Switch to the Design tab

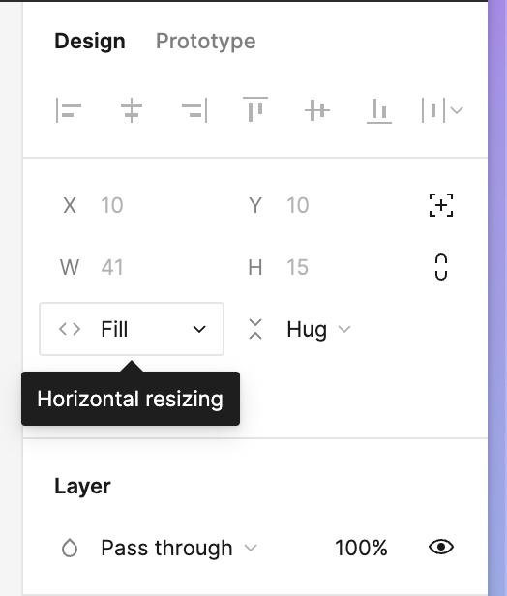click(90, 41)
